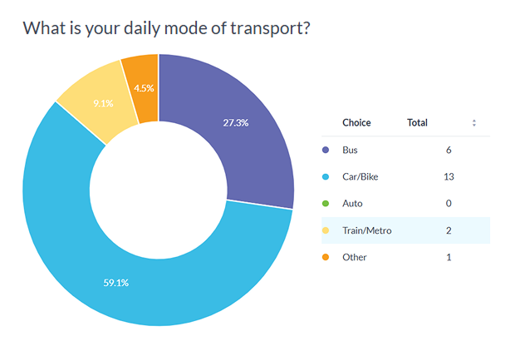Click the 59.1% label on the chart
This screenshot has width=515, height=341.
point(114,282)
